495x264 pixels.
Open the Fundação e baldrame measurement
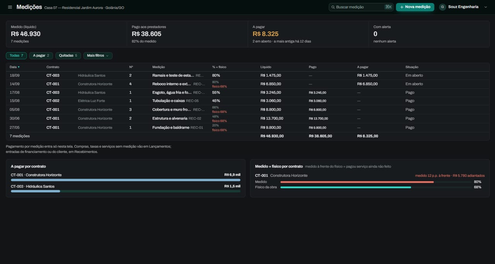[x=171, y=128]
